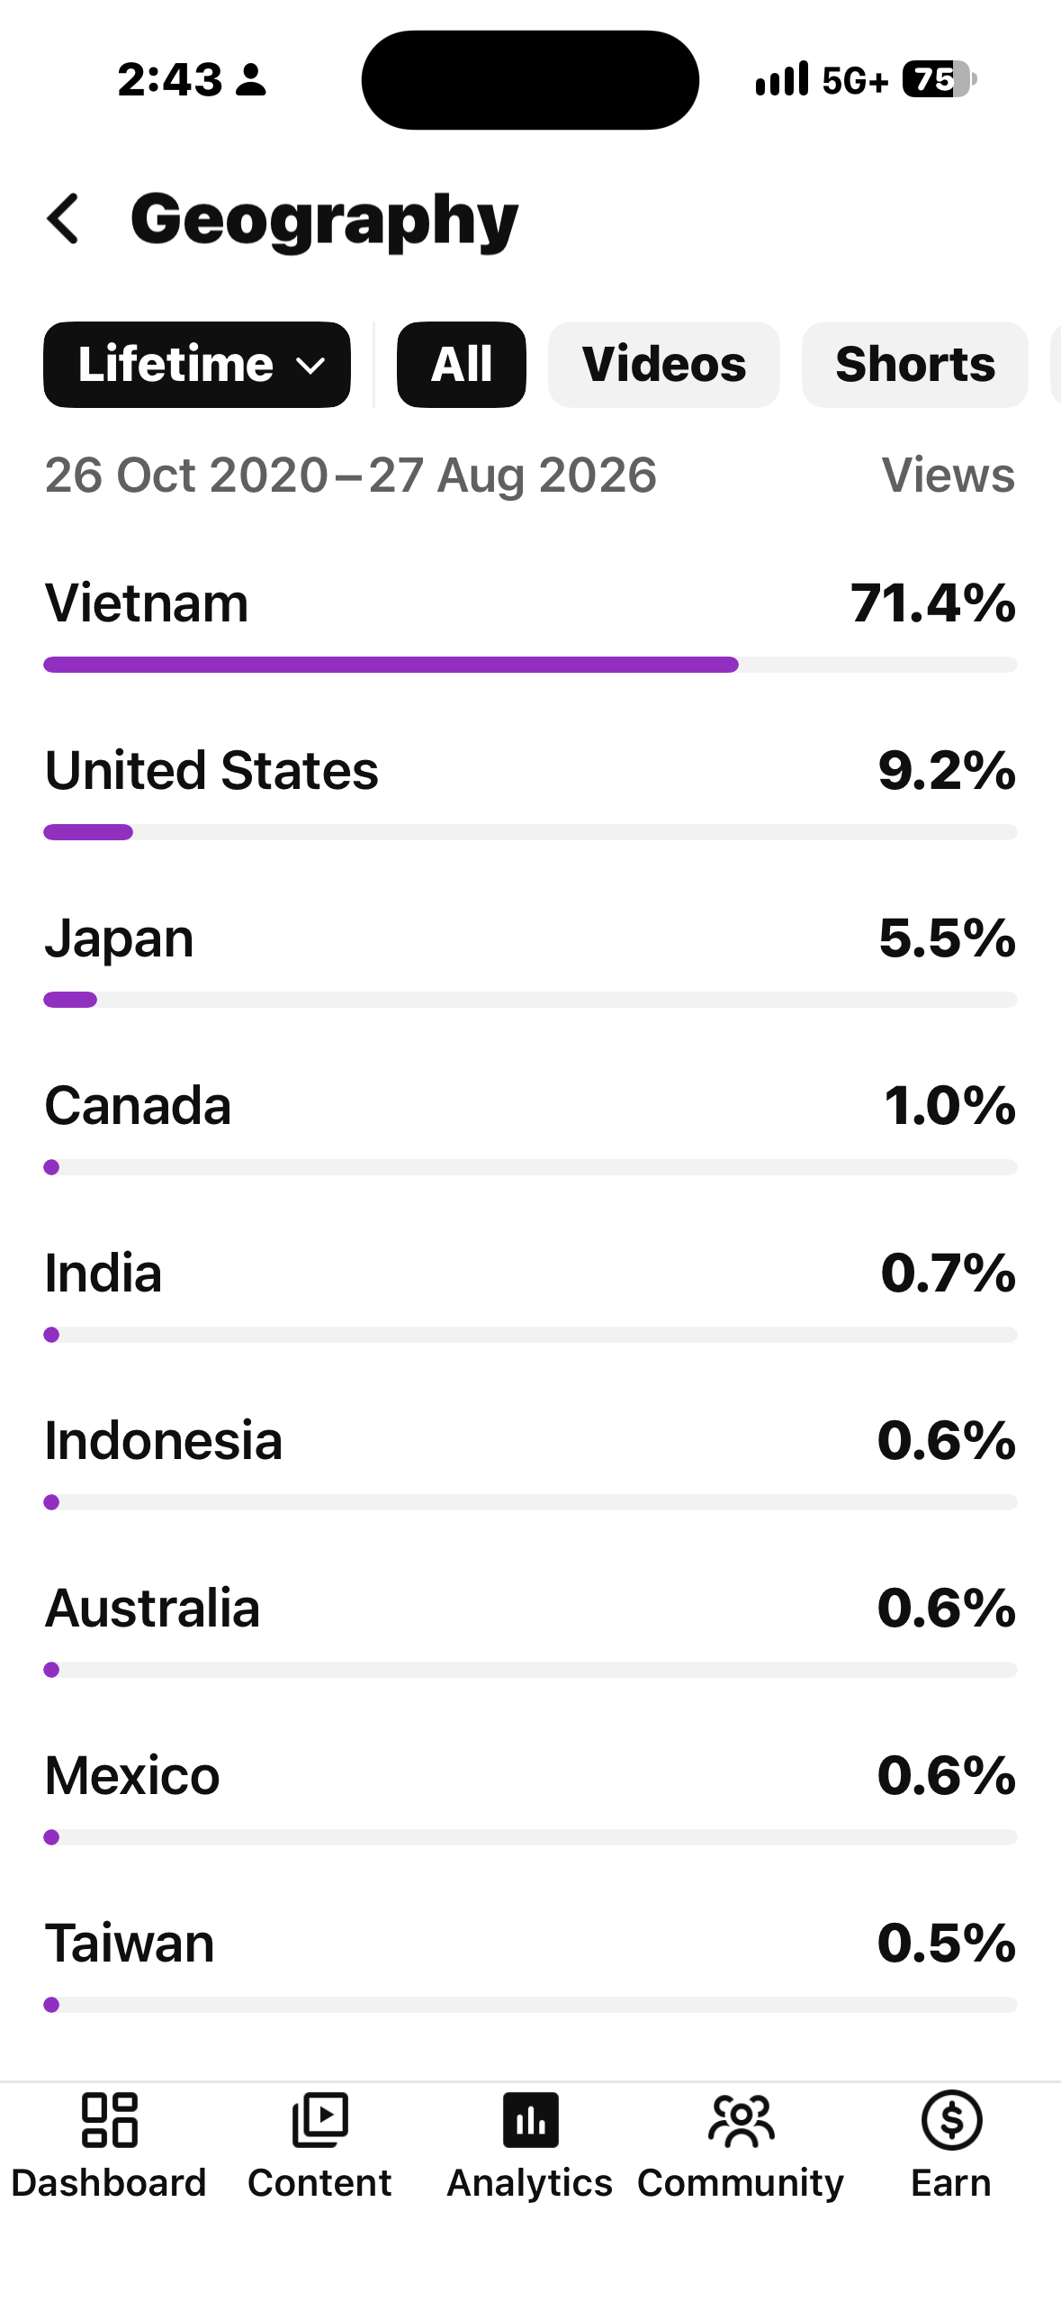Tap the Japan 5.5% value
The image size is (1061, 2302).
point(947,938)
